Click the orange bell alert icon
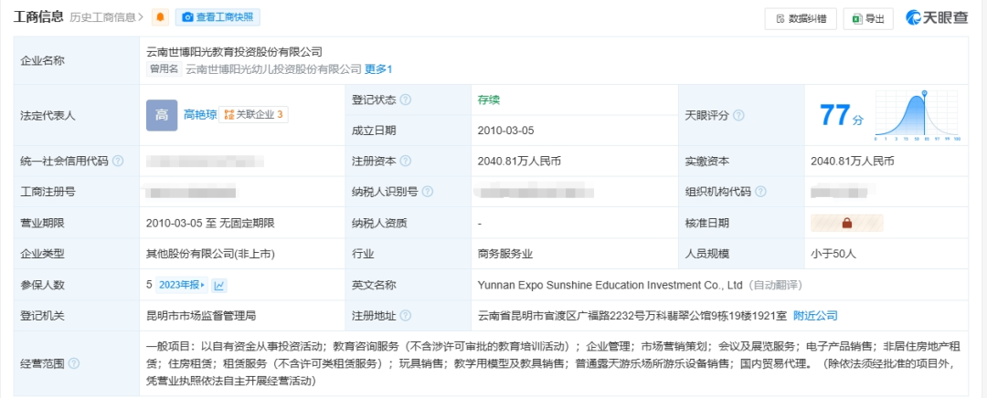Viewport: 987px width, 398px height. click(161, 17)
